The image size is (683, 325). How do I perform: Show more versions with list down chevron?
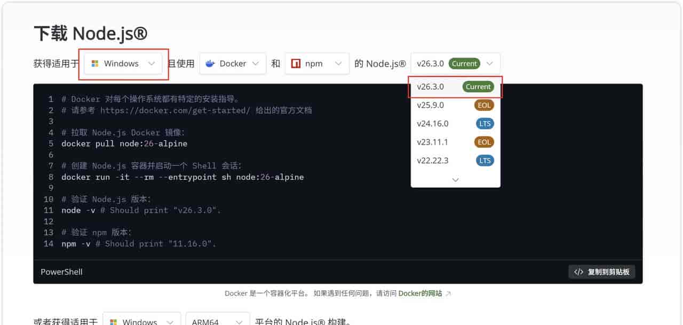pos(455,180)
